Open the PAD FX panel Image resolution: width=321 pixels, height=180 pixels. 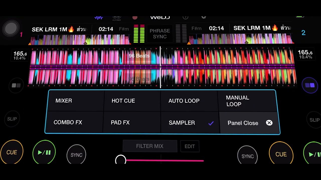(132, 122)
